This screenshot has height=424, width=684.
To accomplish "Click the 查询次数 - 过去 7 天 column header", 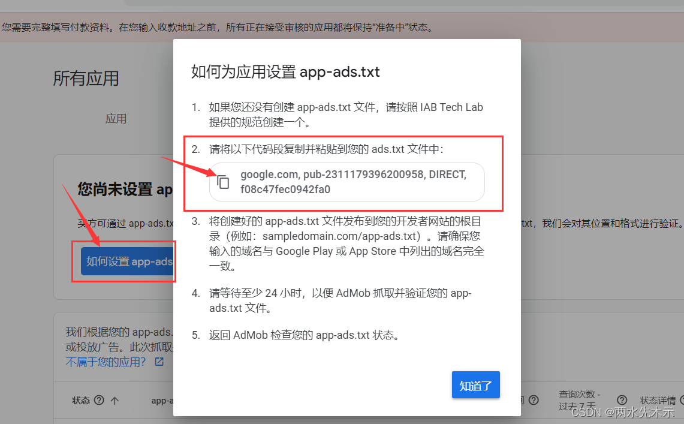I will click(579, 400).
